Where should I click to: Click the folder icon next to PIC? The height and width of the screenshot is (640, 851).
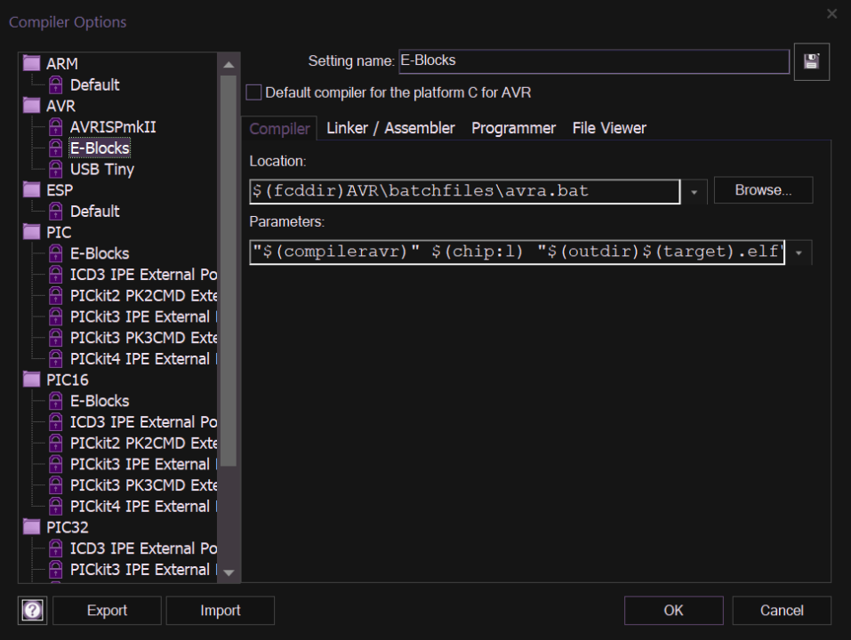point(32,231)
